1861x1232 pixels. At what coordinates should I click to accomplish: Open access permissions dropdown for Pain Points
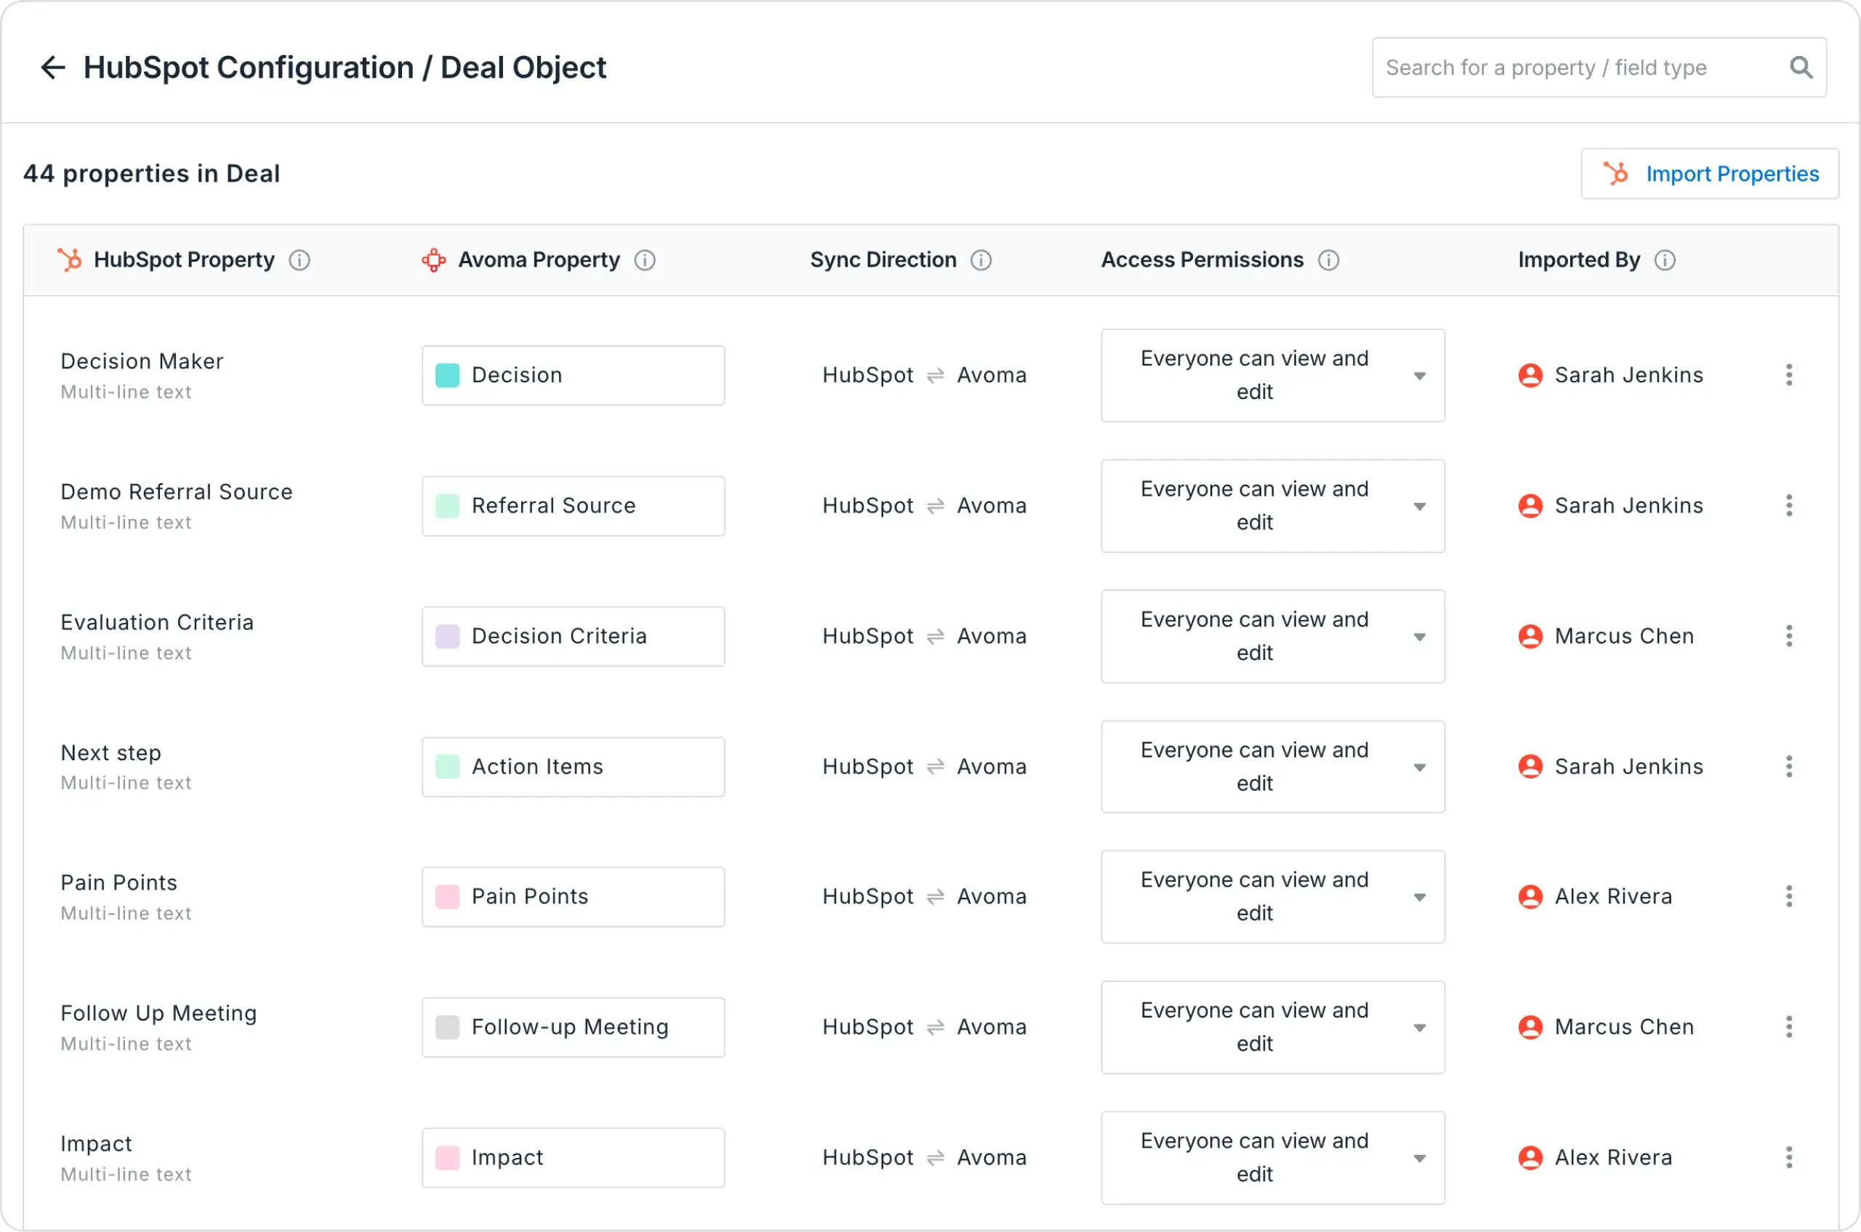1272,896
